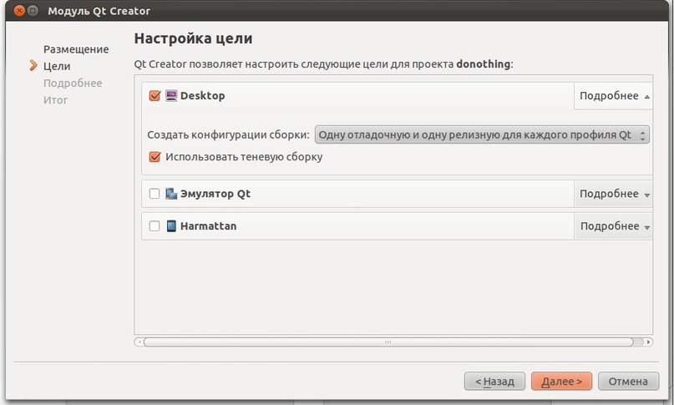Cancel the wizard with Отмена

tap(628, 382)
